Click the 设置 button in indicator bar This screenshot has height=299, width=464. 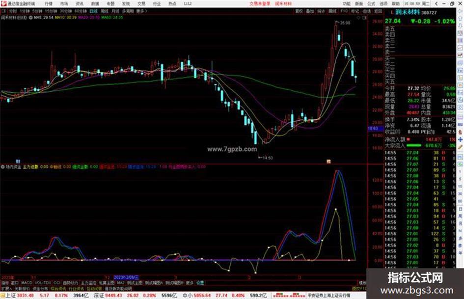pyautogui.click(x=200, y=283)
